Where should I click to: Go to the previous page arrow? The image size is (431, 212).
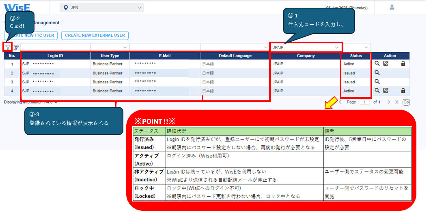click(x=340, y=102)
